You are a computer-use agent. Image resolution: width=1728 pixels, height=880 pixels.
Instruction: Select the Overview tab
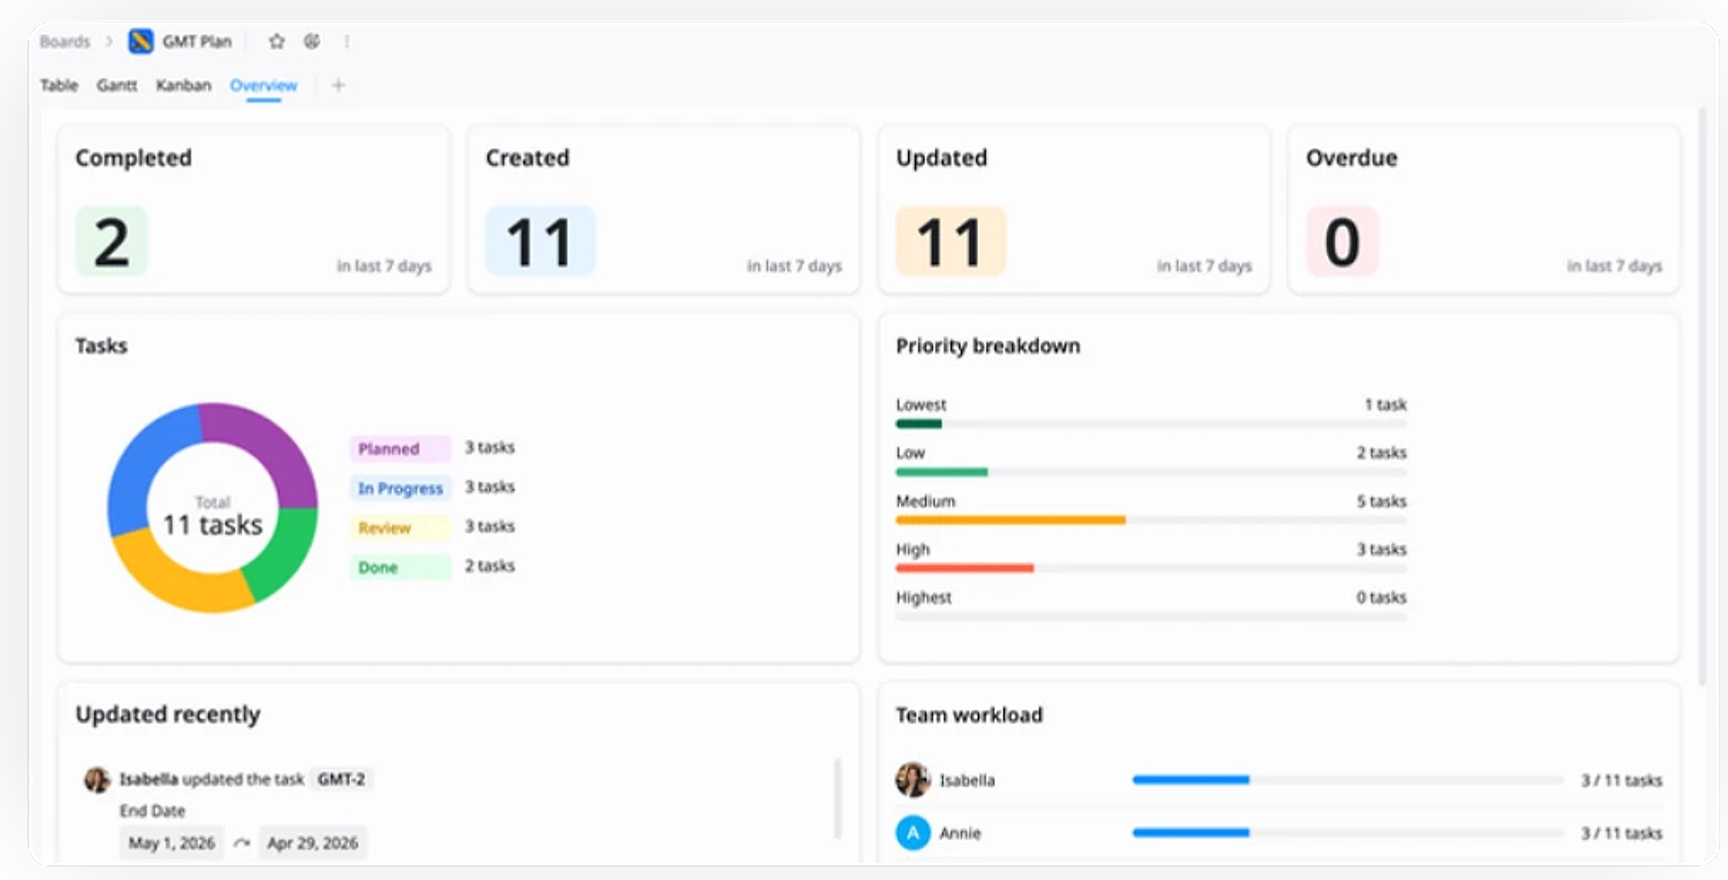tap(263, 85)
